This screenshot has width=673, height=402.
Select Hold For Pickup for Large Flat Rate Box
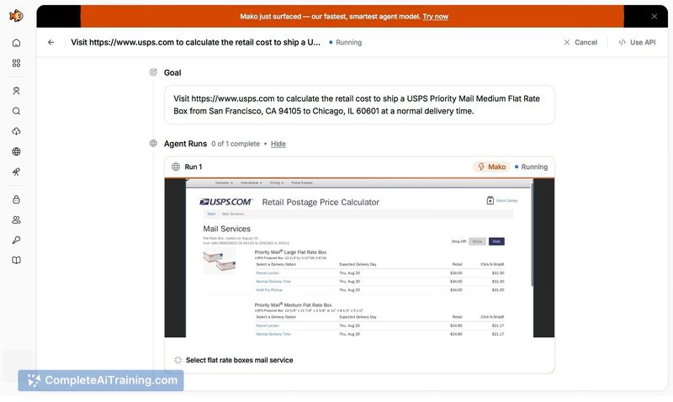[269, 290]
